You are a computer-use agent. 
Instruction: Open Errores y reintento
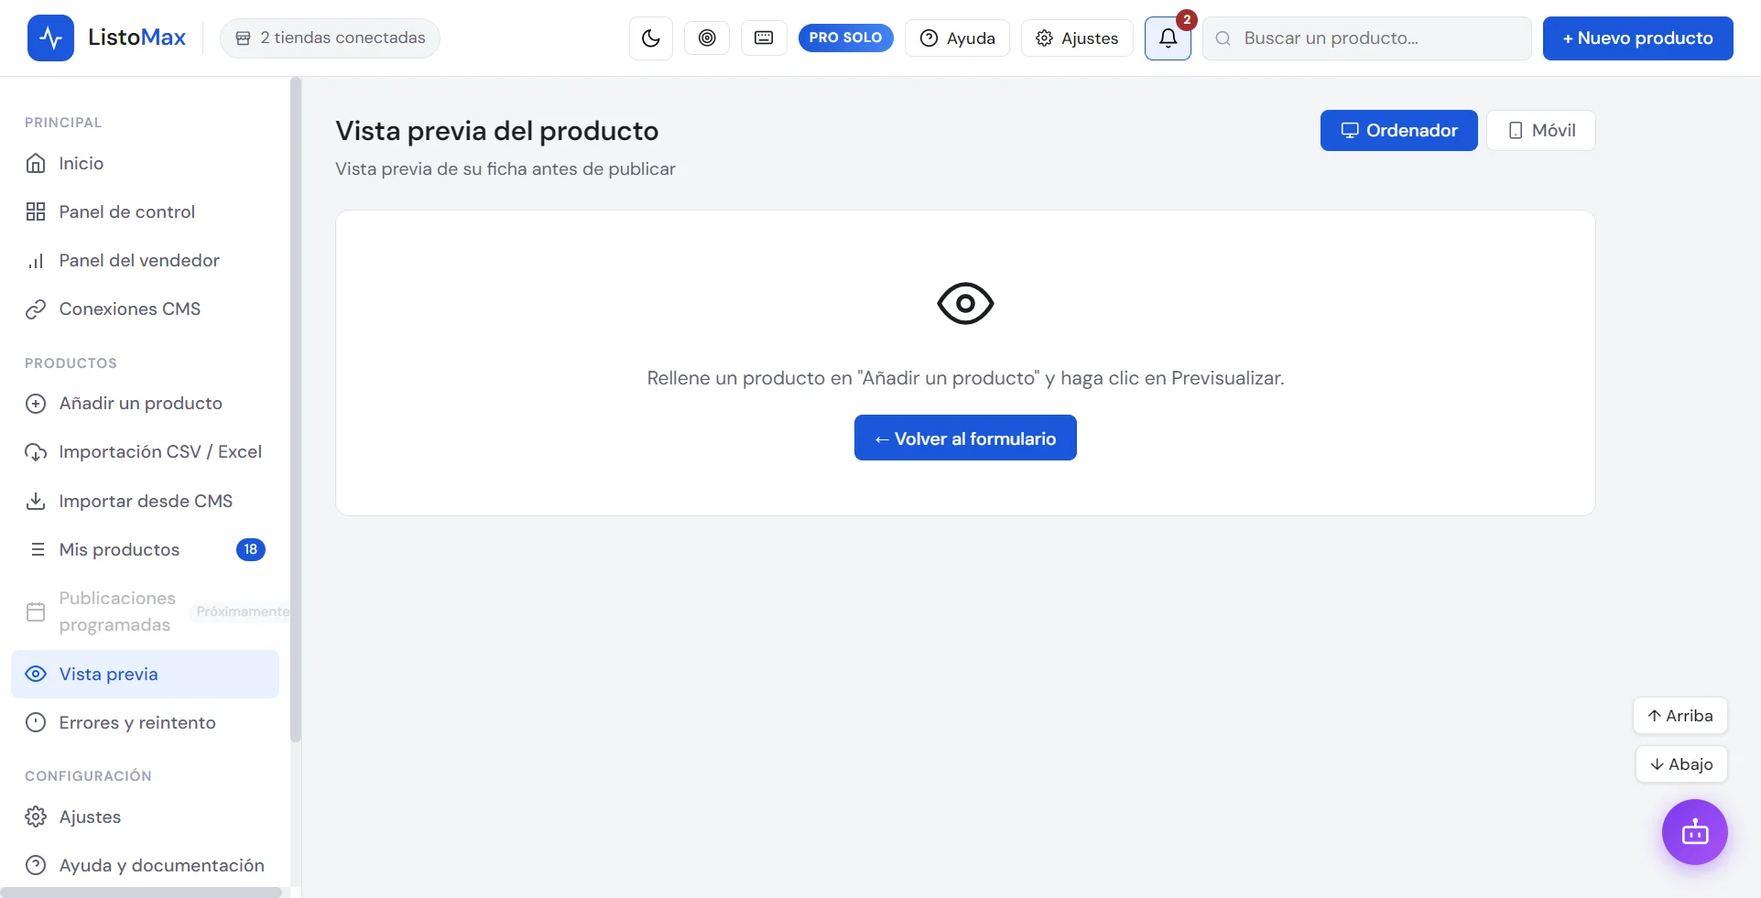(x=145, y=722)
